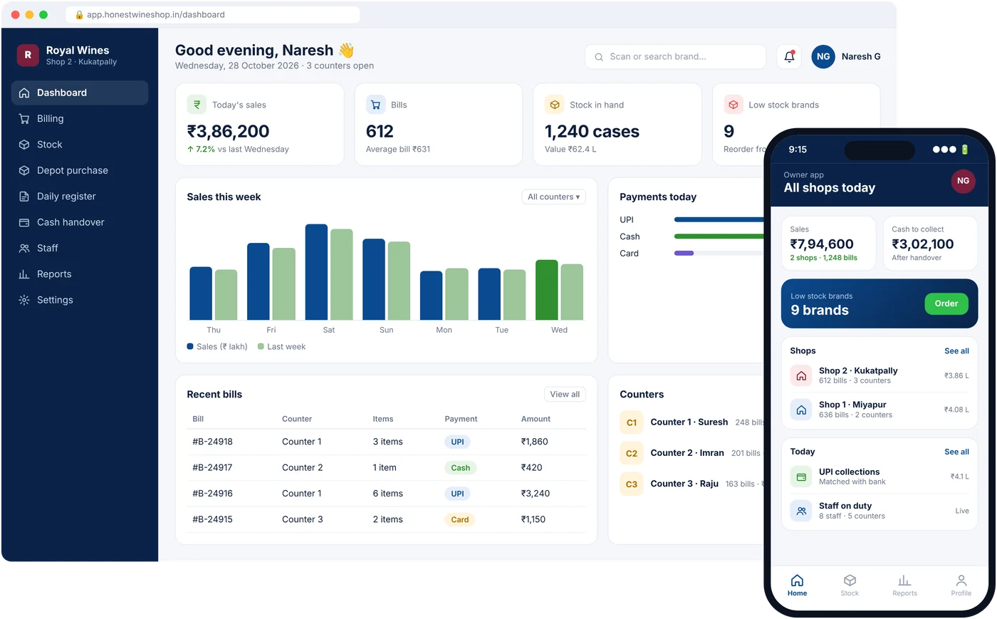This screenshot has width=997, height=619.
Task: Open Dashboard in the sidebar
Action: [80, 93]
